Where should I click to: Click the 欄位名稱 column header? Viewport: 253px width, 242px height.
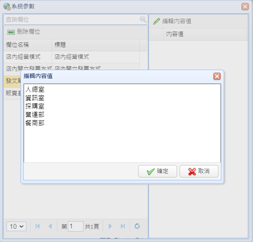tap(28, 45)
